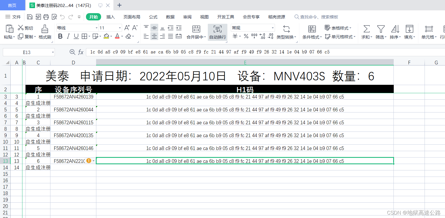Switch to Insert (插入) tab
445x218 pixels.
pos(111,17)
